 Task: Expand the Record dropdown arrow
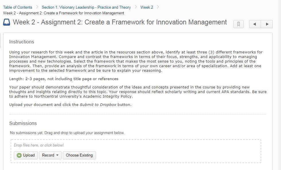(57, 155)
